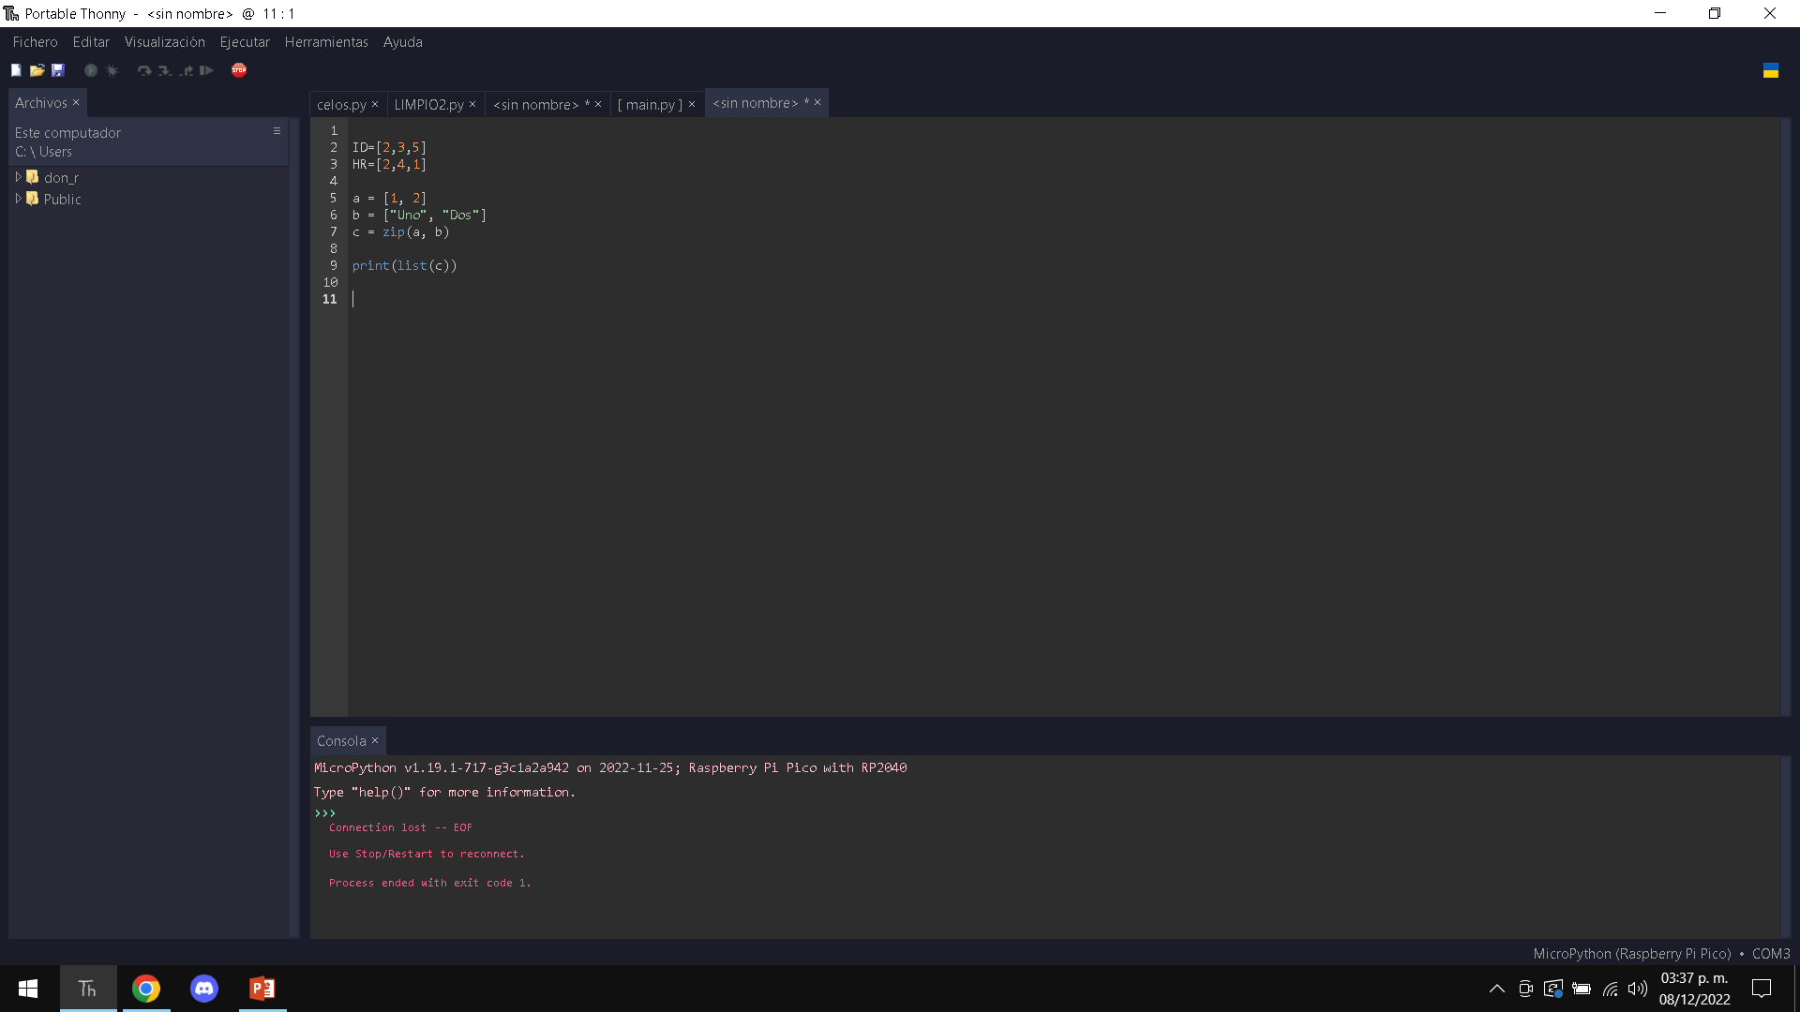
Task: Open the Fichero menu
Action: (35, 42)
